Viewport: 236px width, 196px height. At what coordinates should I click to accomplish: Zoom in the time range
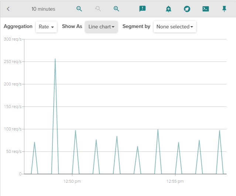116,9
